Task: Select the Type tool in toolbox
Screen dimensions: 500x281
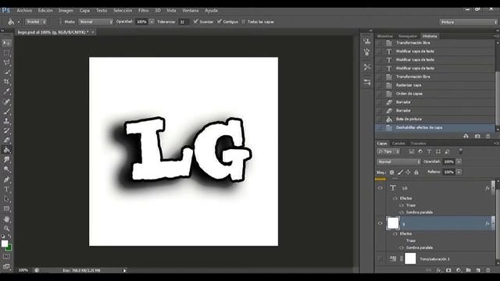Action: coord(6,189)
